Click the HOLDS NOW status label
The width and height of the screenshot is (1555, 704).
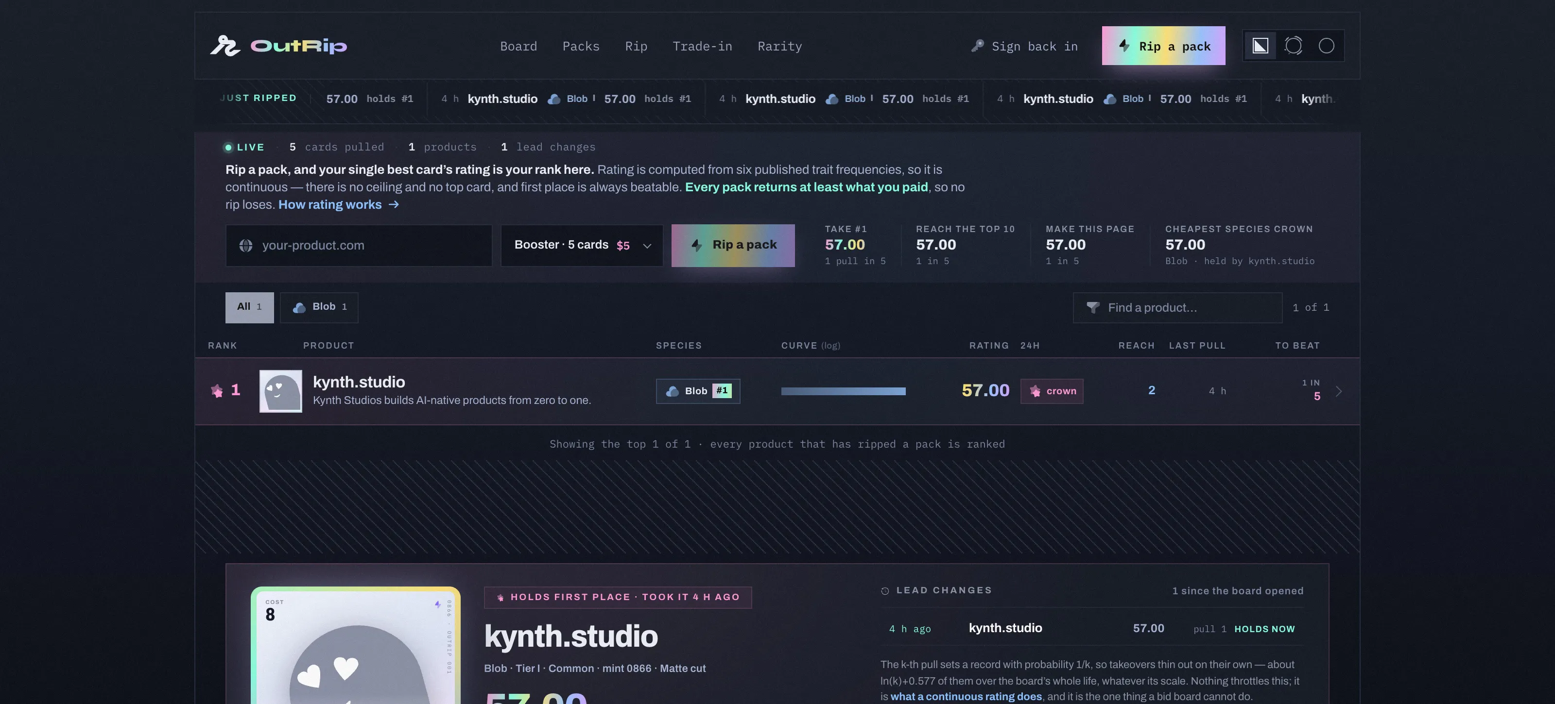(x=1264, y=629)
